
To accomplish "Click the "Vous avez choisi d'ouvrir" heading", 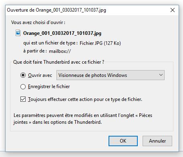I will click(x=38, y=22).
